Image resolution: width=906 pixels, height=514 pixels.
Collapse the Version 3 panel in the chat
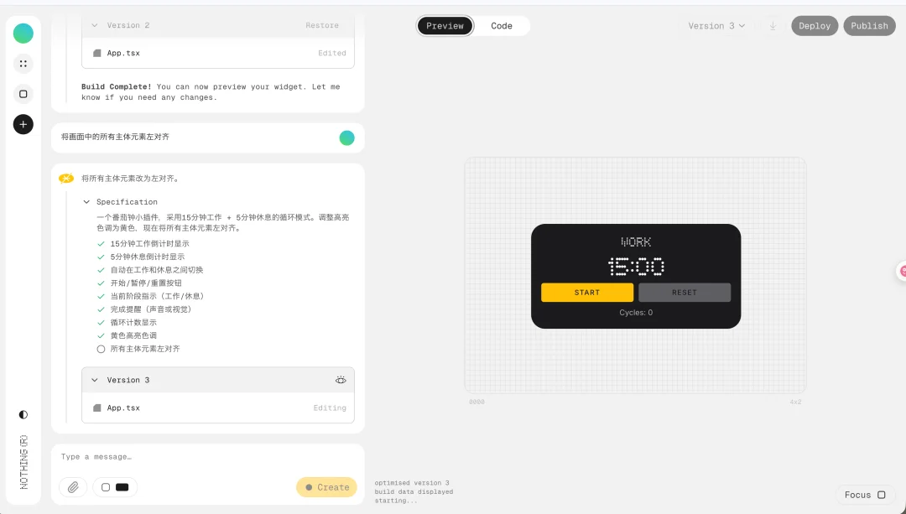pos(95,380)
